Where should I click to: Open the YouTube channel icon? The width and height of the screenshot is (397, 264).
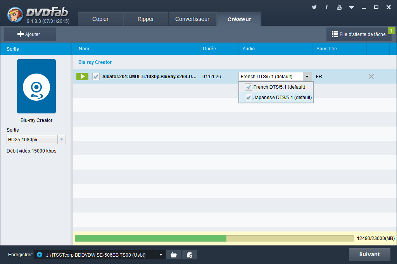(x=339, y=7)
